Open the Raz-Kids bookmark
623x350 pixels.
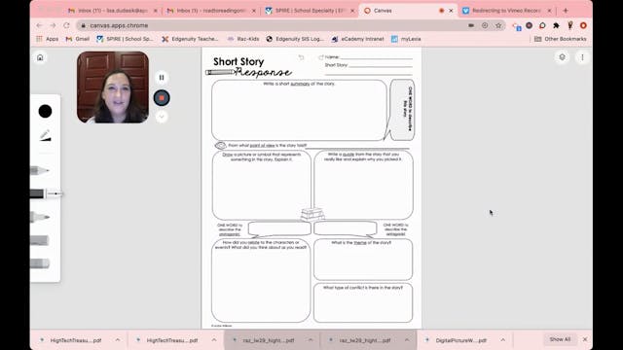(x=243, y=39)
